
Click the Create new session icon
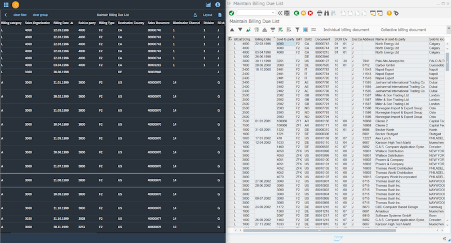(373, 13)
